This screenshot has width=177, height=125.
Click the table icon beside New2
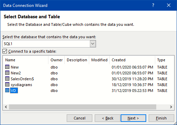pos(7,73)
